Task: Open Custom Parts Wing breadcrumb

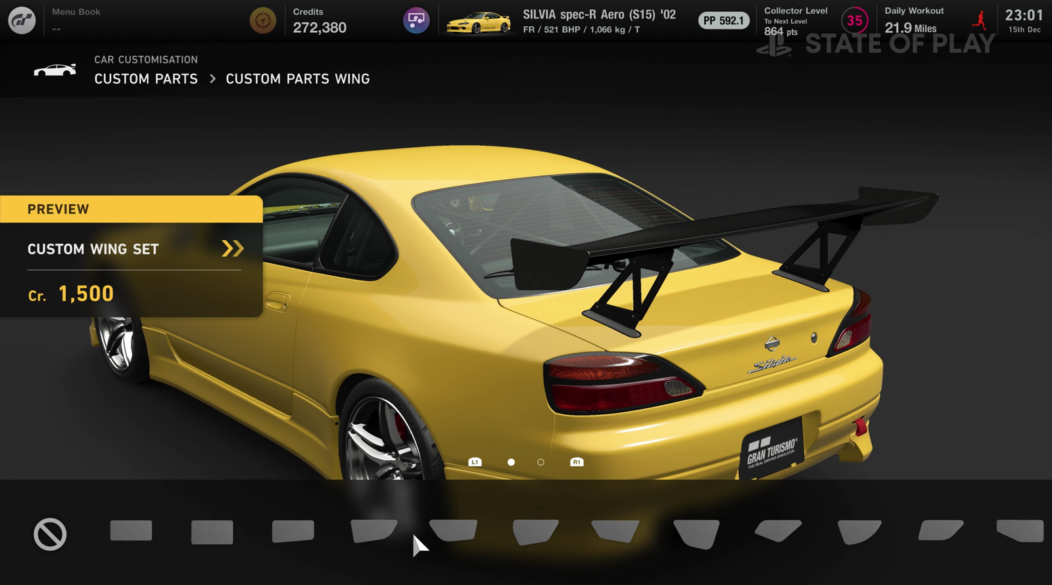Action: click(x=297, y=79)
